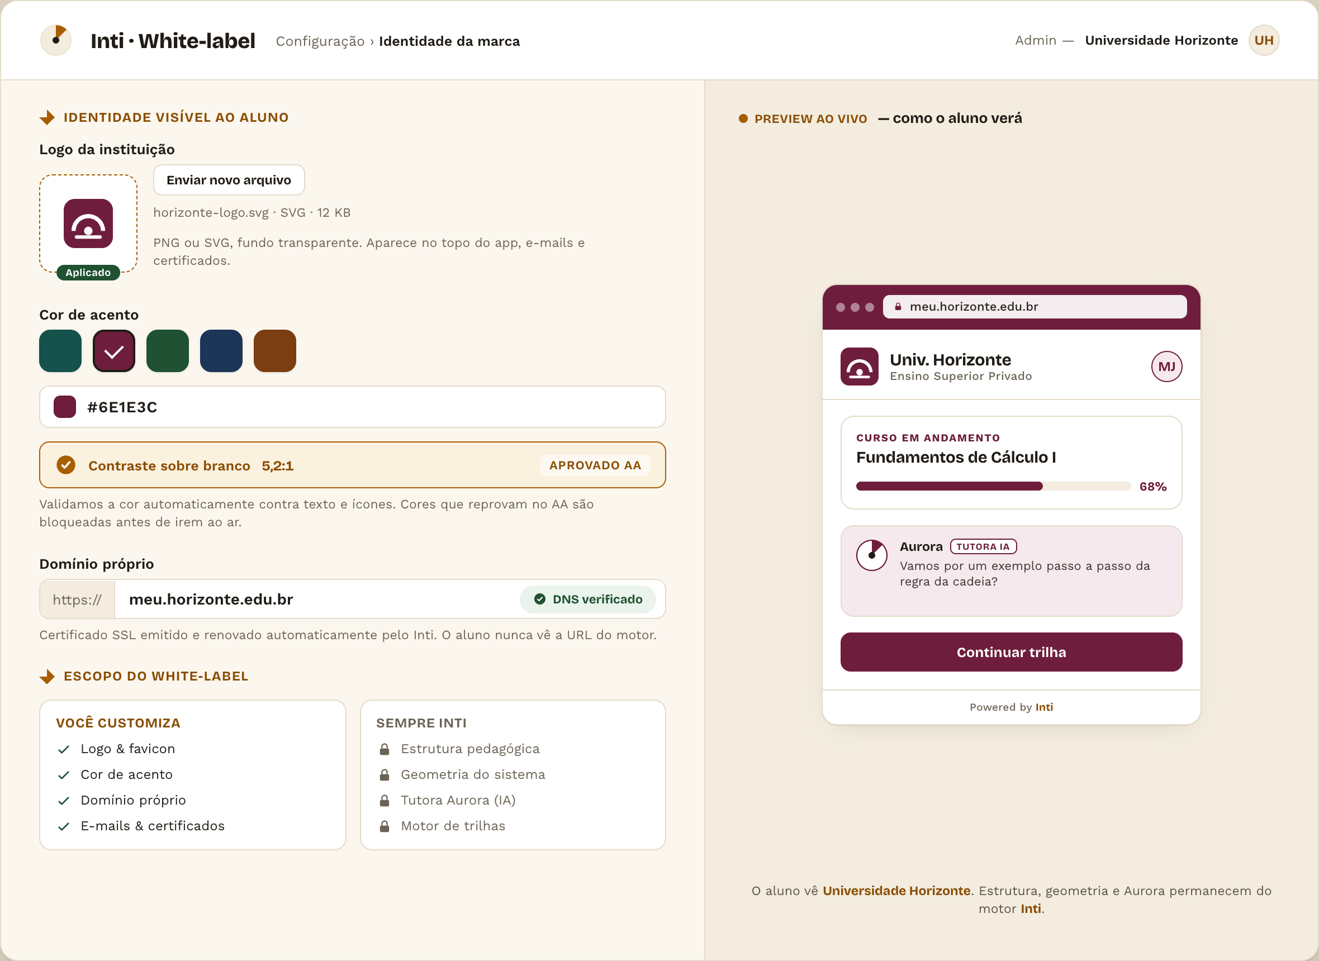Click the Identidade da marca breadcrumb
Image resolution: width=1319 pixels, height=961 pixels.
pyautogui.click(x=449, y=41)
